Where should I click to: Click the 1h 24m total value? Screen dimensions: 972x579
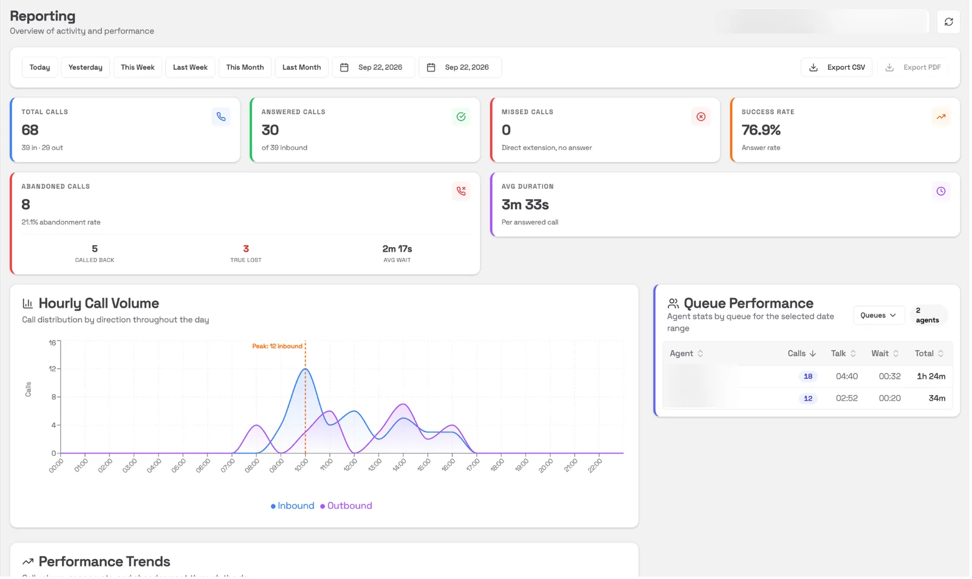[x=931, y=377]
